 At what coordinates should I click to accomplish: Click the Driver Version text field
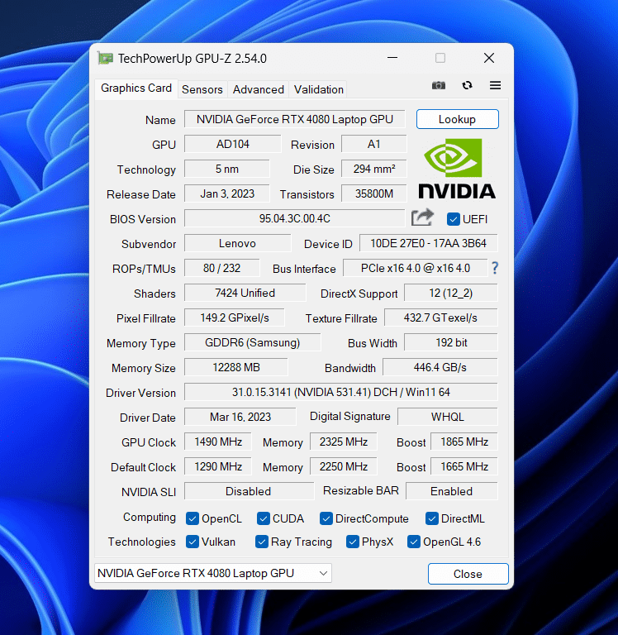pos(340,392)
